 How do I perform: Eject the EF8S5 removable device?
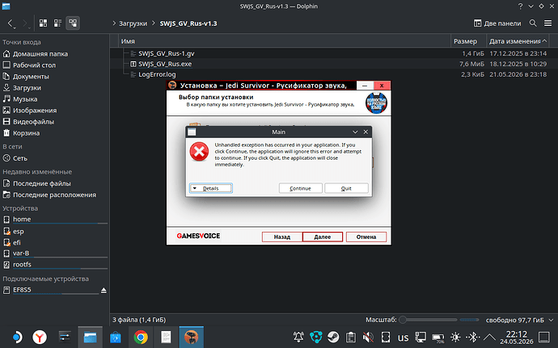pos(104,291)
